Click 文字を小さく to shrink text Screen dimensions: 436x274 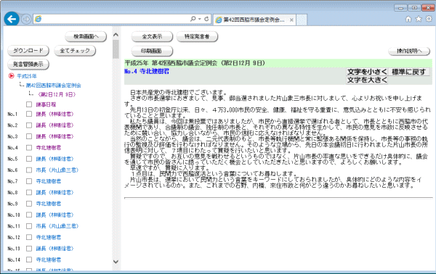click(x=367, y=72)
